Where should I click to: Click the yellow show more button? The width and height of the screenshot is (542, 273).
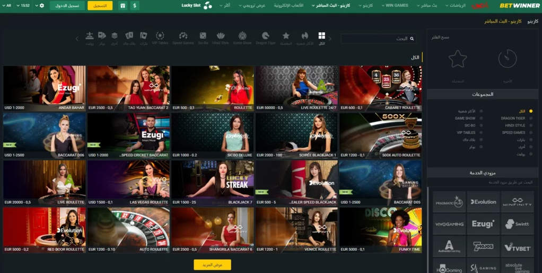[212, 265]
